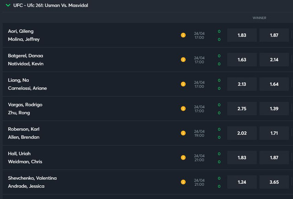Open the Allen, Brendan fighter name

point(23,137)
